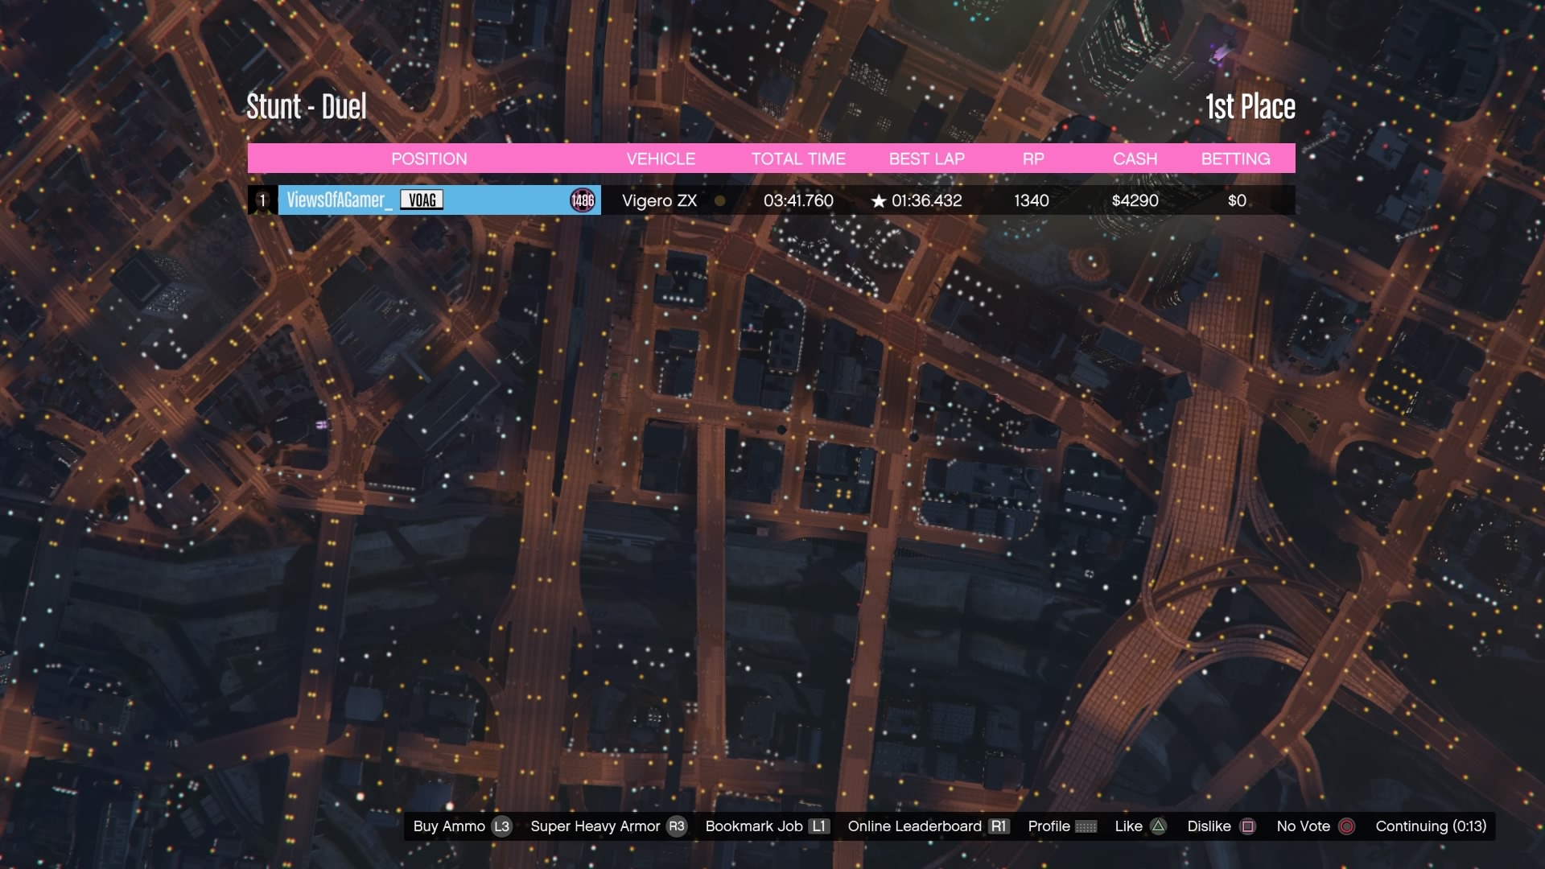This screenshot has height=869, width=1545.
Task: Click the betting value $0
Action: [1237, 200]
